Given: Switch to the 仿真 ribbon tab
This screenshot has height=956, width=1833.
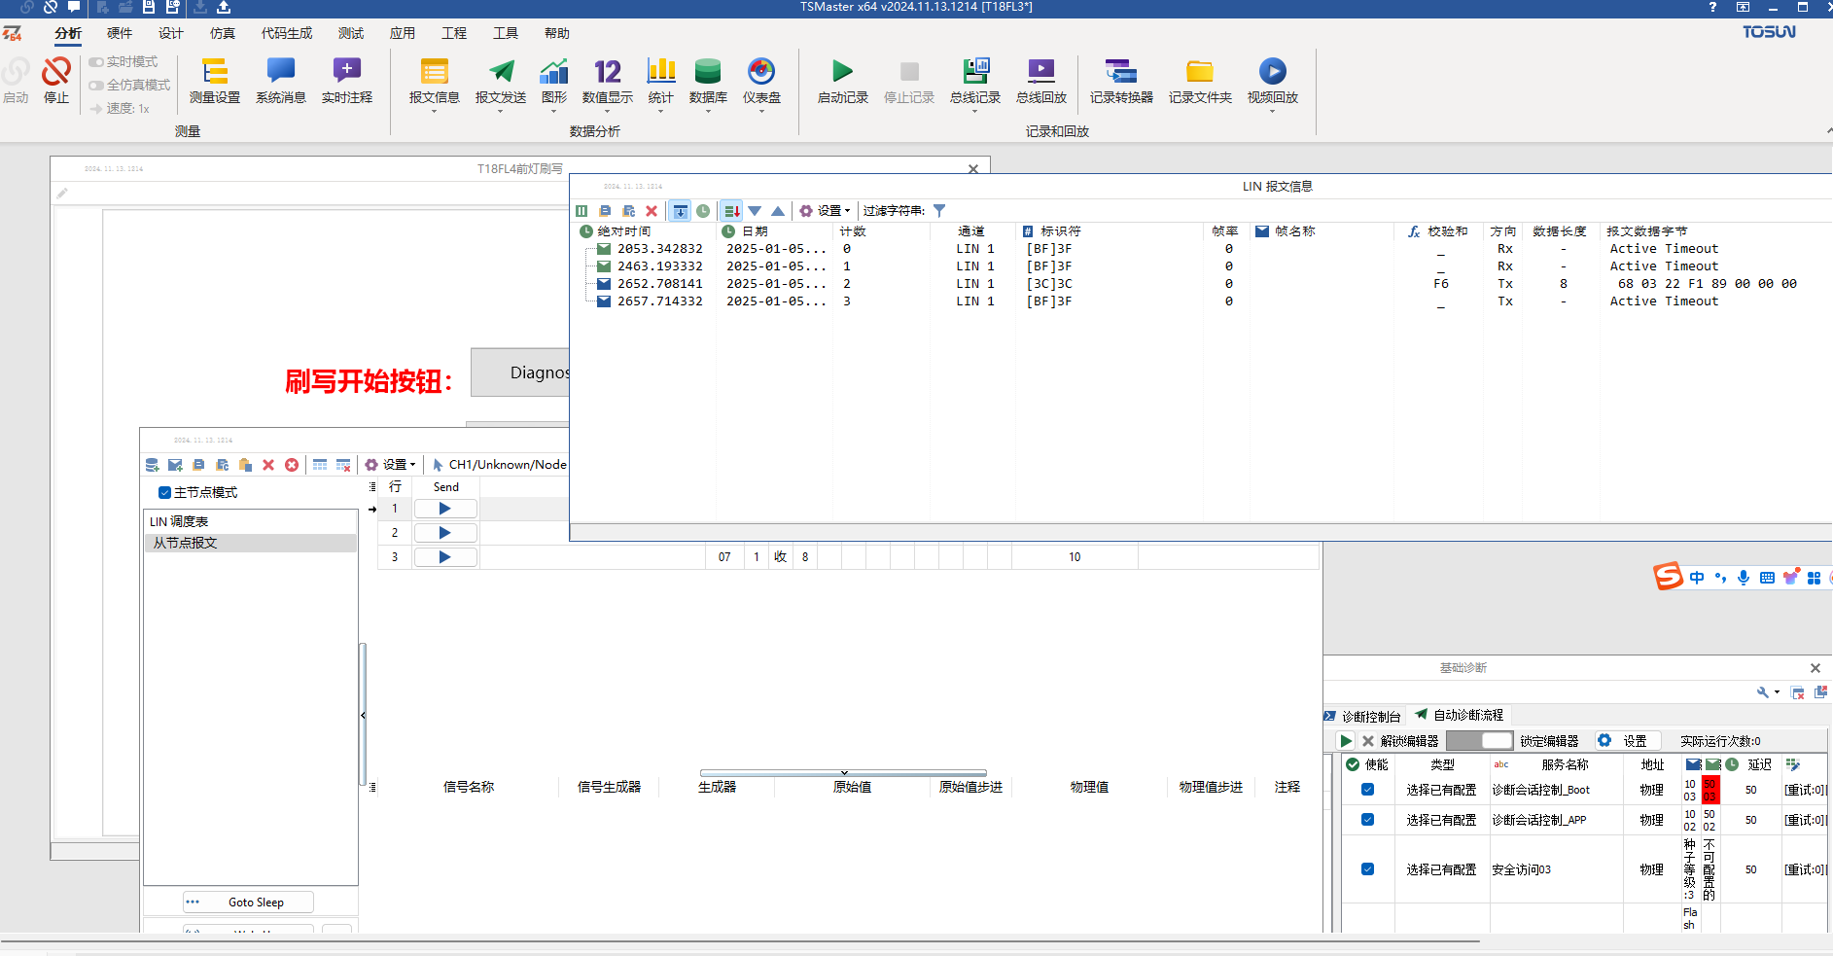Looking at the screenshot, I should click(223, 33).
